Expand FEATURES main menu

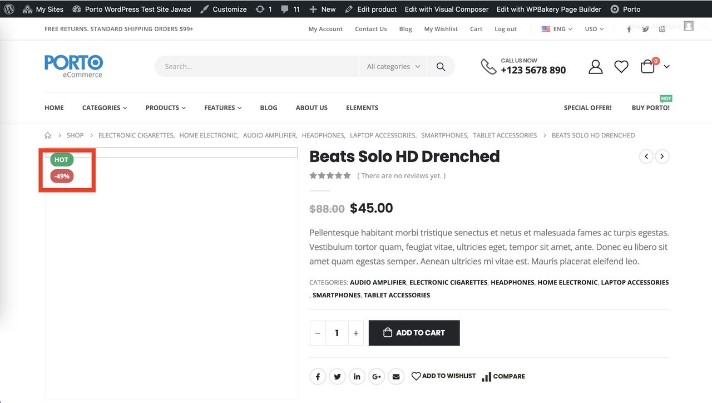[x=222, y=108]
